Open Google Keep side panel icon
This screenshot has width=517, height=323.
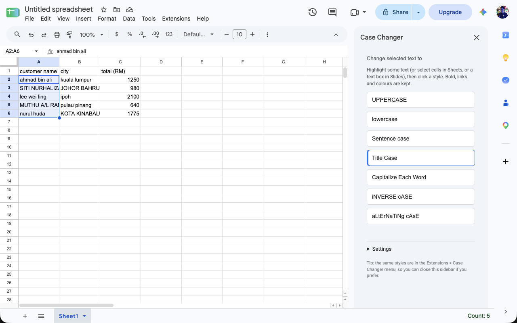click(x=506, y=58)
